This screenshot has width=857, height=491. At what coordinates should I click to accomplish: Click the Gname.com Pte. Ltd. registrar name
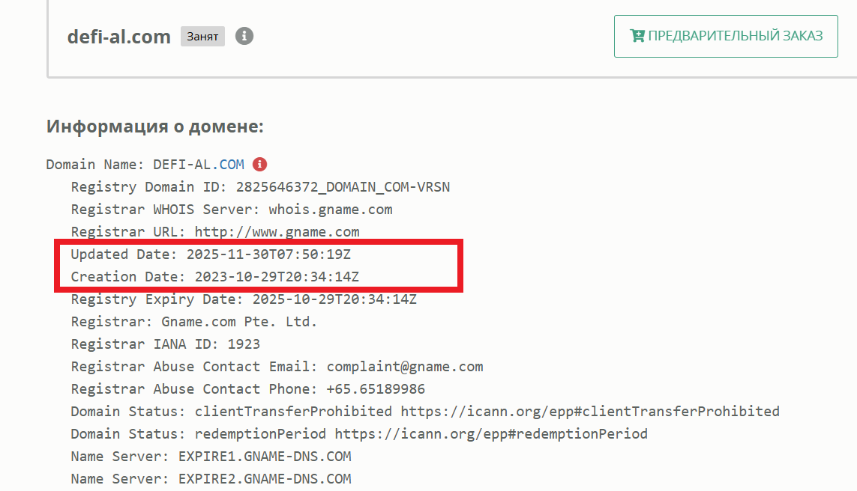coord(239,322)
